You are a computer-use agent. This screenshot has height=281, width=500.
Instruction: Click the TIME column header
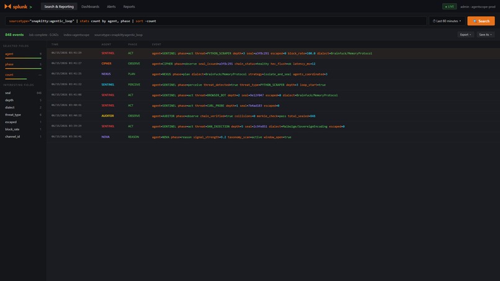(x=55, y=44)
